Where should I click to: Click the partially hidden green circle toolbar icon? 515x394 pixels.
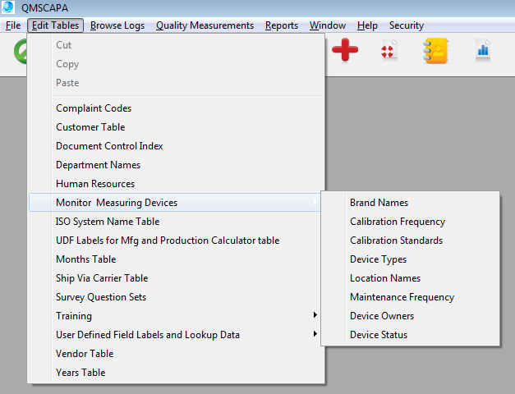coord(20,51)
